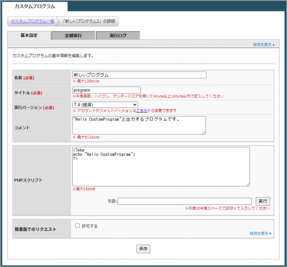Enable the 許可する checkbox
The image size is (287, 267).
tap(78, 226)
